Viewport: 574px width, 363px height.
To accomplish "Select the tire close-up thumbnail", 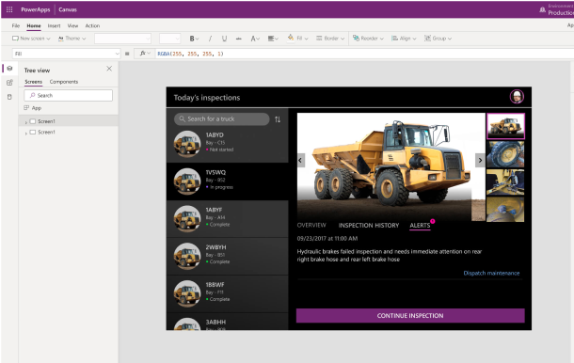I will pyautogui.click(x=505, y=155).
